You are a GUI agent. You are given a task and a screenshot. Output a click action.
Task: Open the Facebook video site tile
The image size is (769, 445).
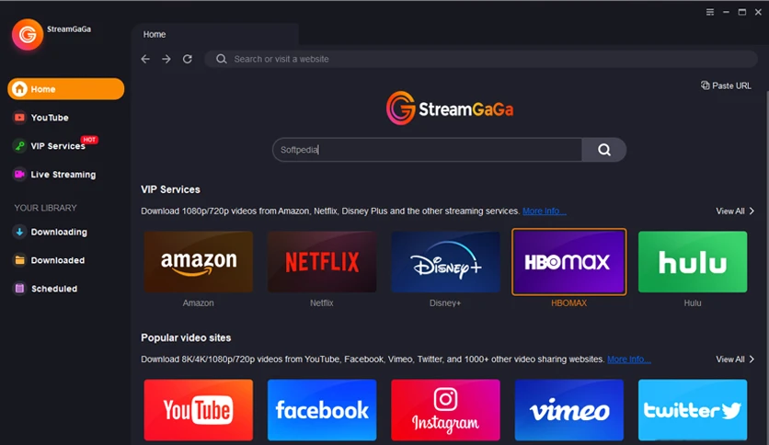pyautogui.click(x=322, y=410)
